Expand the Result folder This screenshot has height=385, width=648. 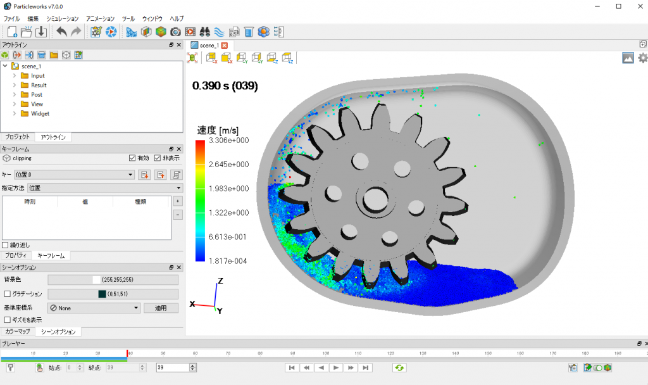15,85
